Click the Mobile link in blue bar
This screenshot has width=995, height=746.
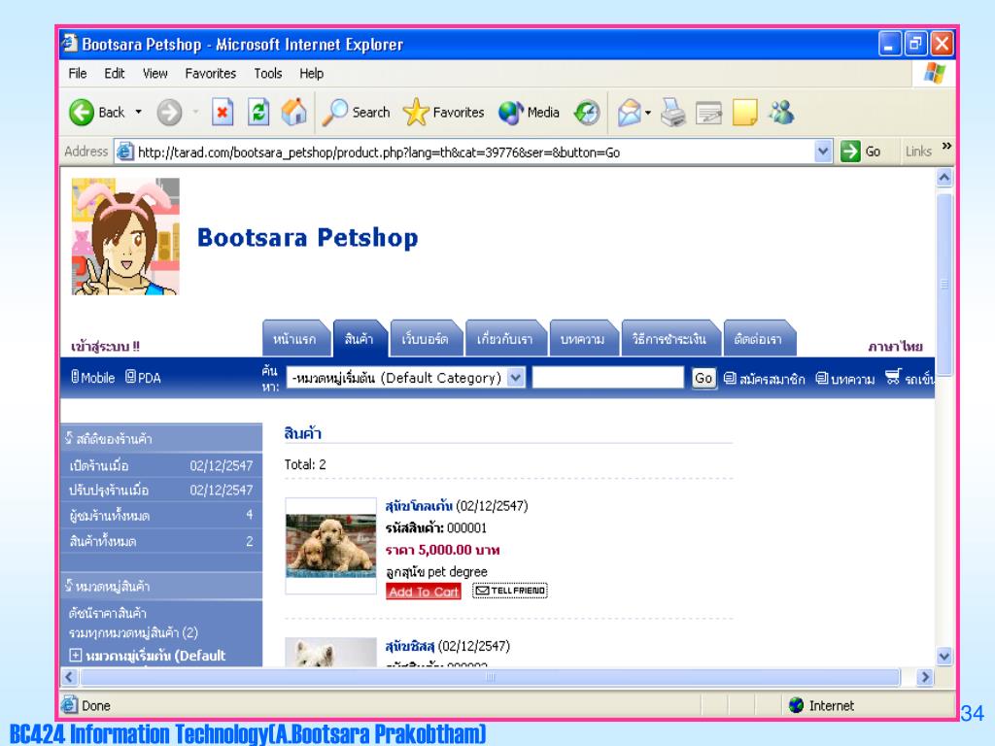[x=92, y=378]
